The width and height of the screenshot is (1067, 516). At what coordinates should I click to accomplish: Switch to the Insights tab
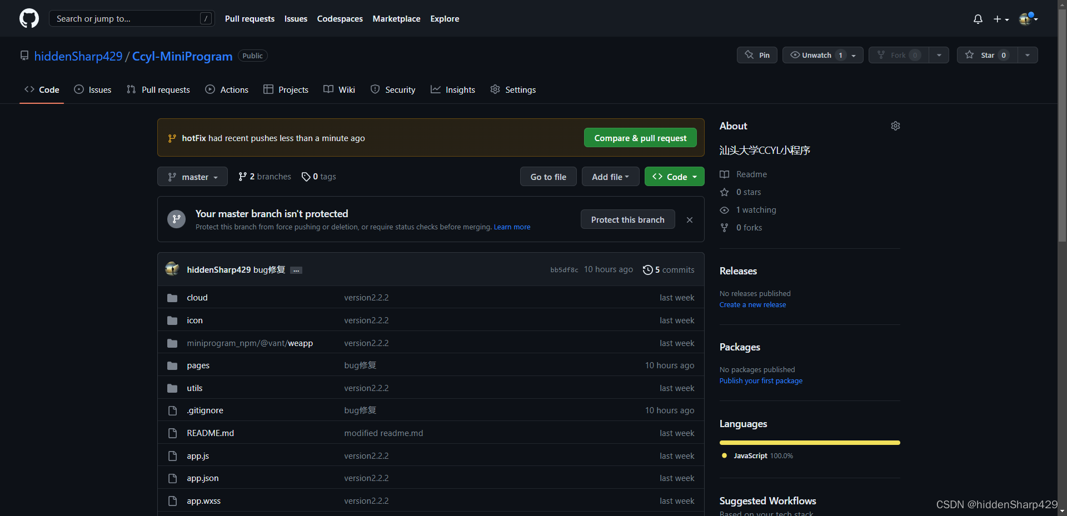(453, 89)
